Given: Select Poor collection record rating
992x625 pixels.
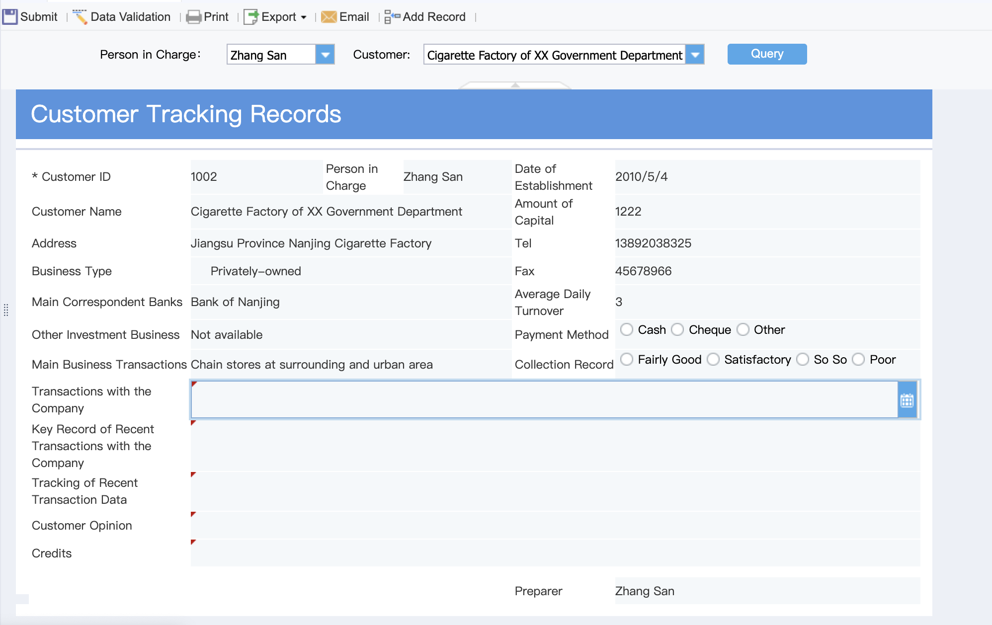Looking at the screenshot, I should [x=858, y=359].
